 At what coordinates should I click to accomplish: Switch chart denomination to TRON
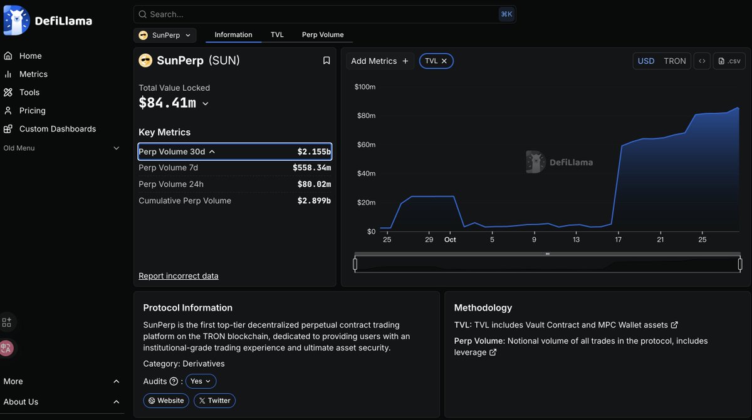tap(675, 61)
